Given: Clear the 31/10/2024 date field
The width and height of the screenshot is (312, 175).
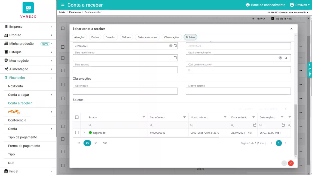Looking at the screenshot, I should click(171, 46).
